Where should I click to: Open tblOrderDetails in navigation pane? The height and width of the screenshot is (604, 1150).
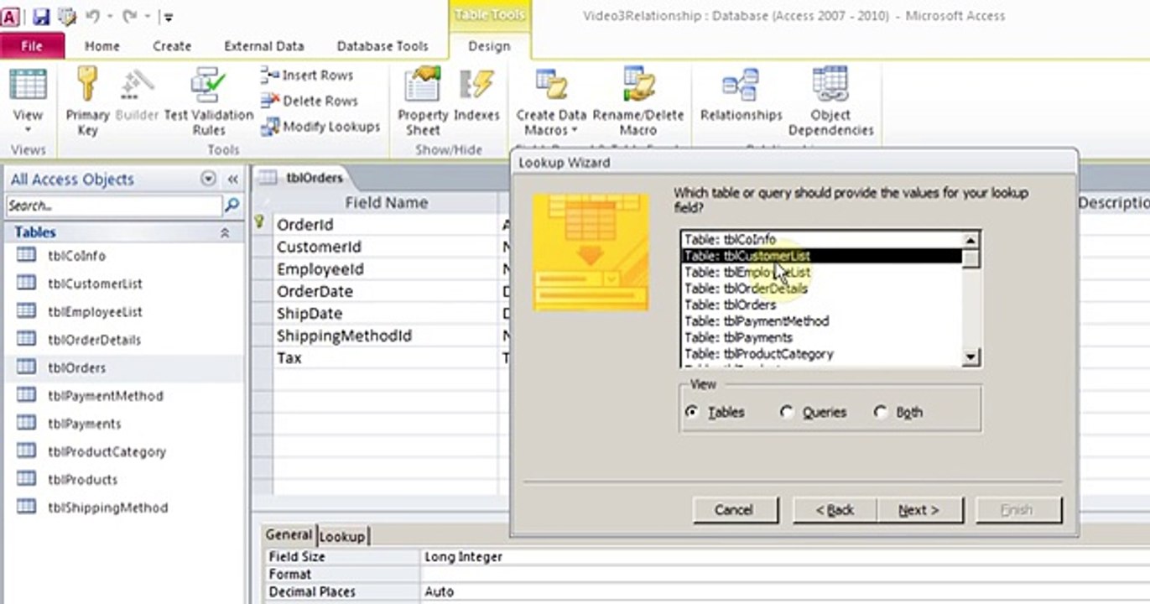(94, 340)
